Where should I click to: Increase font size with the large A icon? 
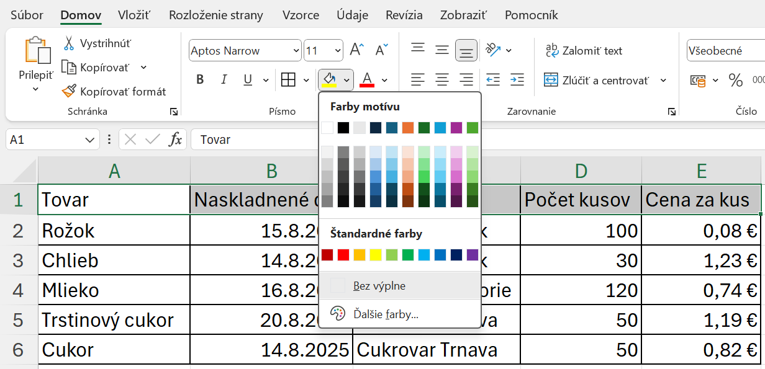tap(356, 50)
